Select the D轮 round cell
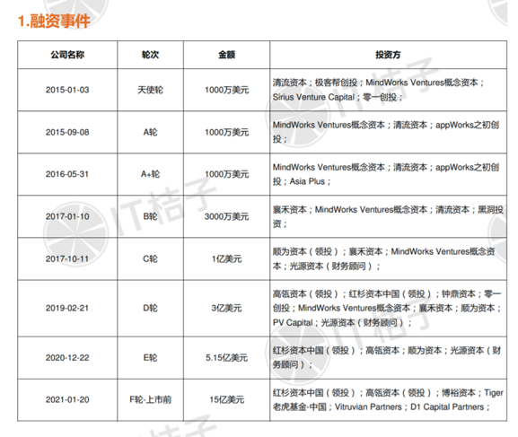The image size is (518, 437). [x=150, y=308]
